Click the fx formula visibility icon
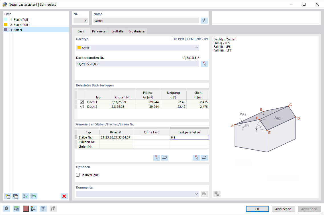This screenshot has height=215, width=324. tap(53, 209)
